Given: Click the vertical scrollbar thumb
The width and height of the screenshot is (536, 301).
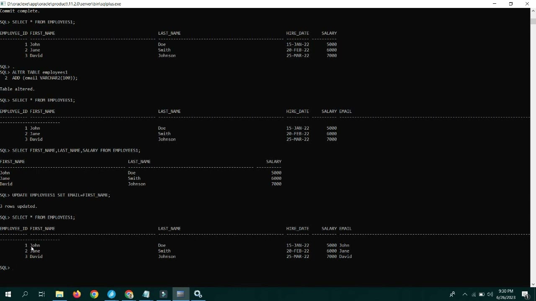Looking at the screenshot, I should [x=533, y=21].
